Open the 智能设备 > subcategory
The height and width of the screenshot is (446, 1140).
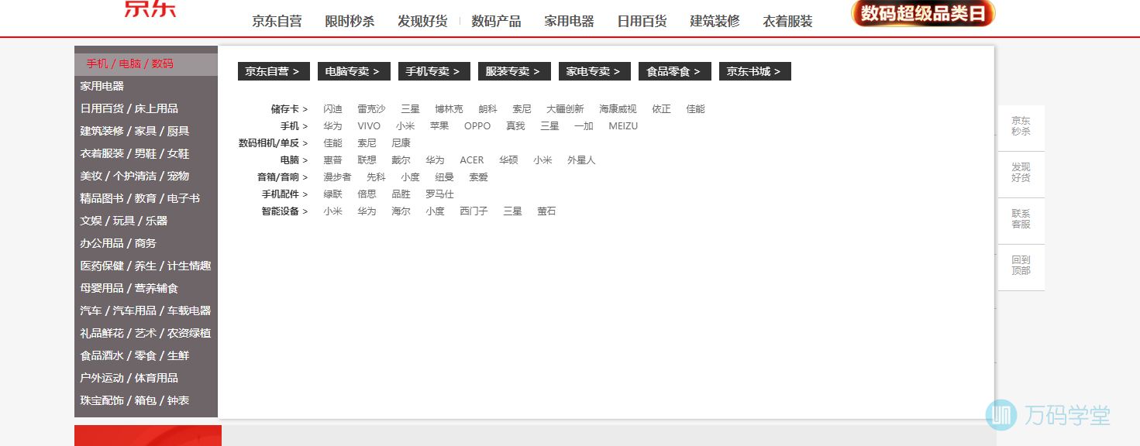[x=284, y=211]
